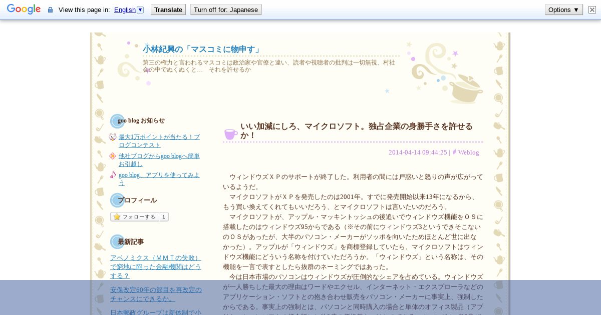This screenshot has width=601, height=315.
Task: Click the follower count 1
Action: coord(164,216)
